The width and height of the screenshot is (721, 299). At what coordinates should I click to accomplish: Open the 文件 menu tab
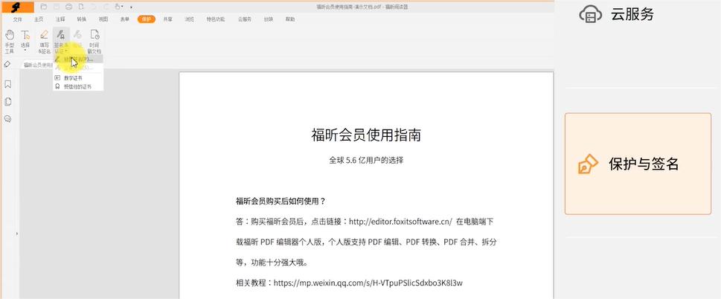point(17,19)
